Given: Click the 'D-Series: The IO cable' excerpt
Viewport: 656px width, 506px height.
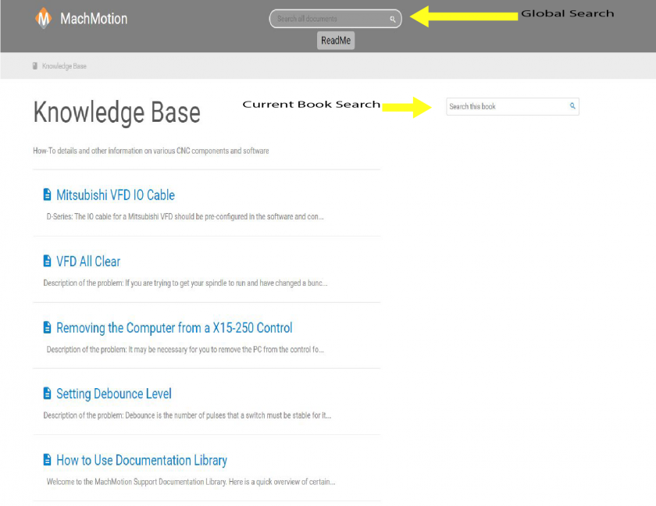Looking at the screenshot, I should tap(184, 216).
